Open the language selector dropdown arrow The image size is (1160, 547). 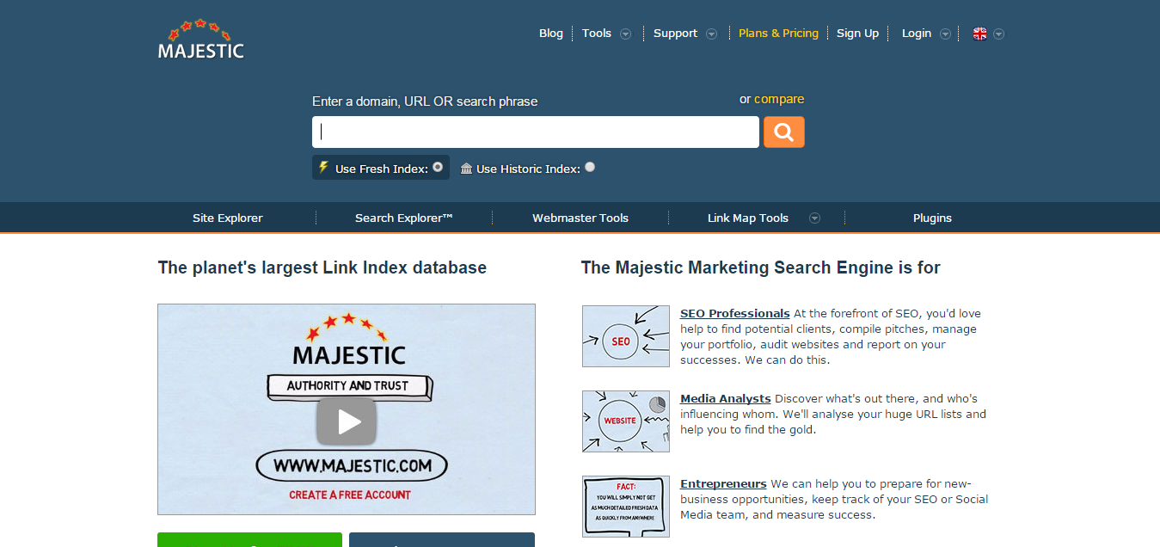pyautogui.click(x=998, y=34)
